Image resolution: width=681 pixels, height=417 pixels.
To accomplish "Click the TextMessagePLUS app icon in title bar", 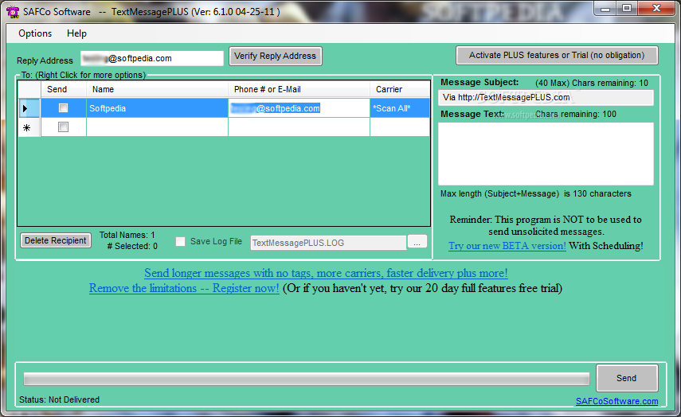I will point(13,12).
